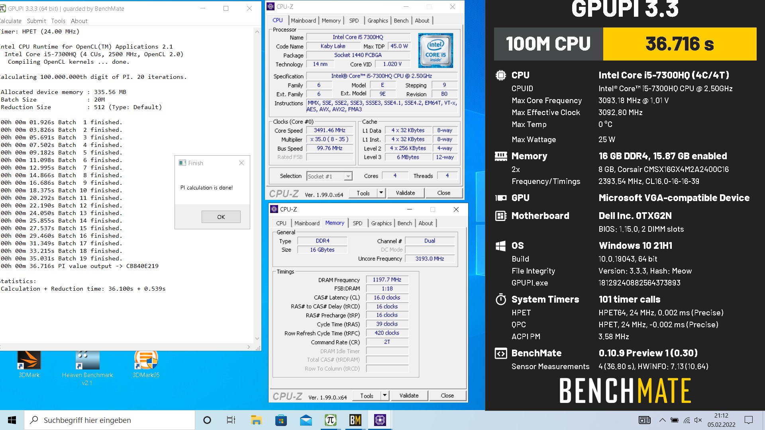Click the taskbar search box
Viewport: 765px width, 430px height.
110,420
